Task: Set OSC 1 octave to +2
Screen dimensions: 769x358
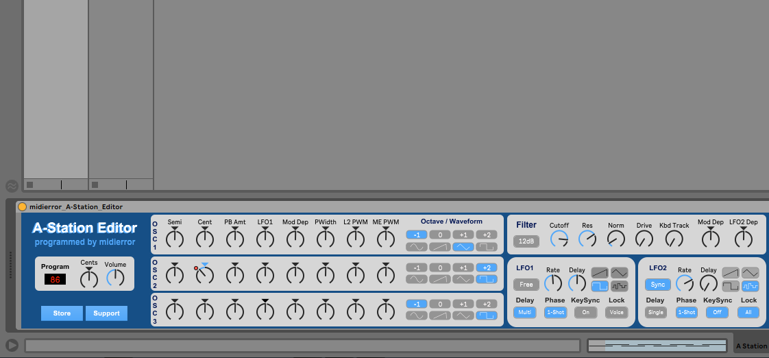Action: click(487, 235)
